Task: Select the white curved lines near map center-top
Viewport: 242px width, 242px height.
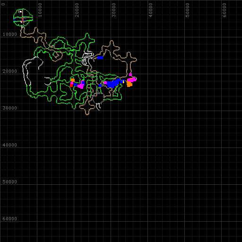Action: tap(87, 59)
